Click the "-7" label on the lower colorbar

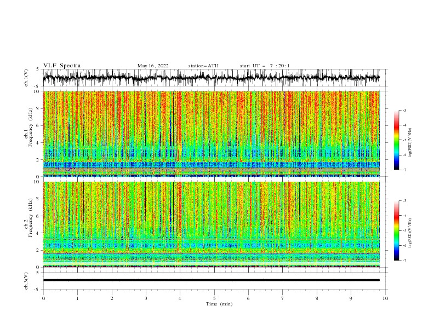point(404,260)
